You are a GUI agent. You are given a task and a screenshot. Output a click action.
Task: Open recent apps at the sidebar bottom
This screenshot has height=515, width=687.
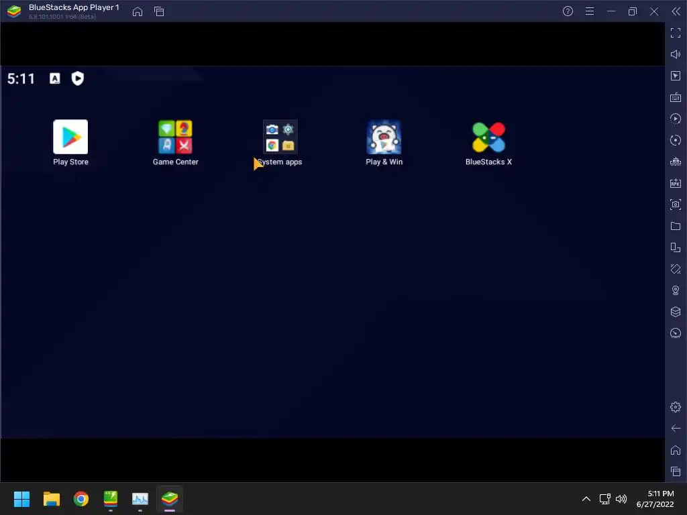pyautogui.click(x=676, y=471)
